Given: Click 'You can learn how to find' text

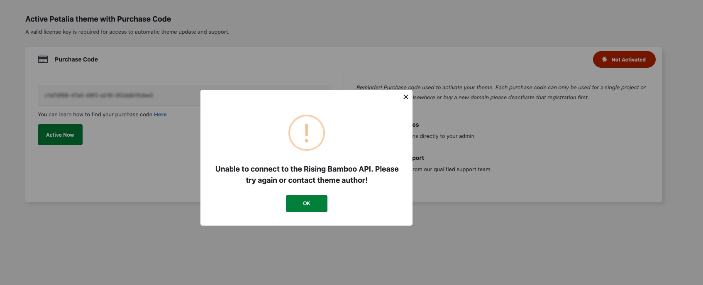Looking at the screenshot, I should point(95,115).
